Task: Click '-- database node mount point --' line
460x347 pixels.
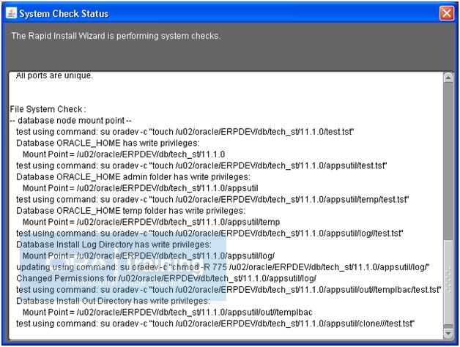Action: click(70, 121)
